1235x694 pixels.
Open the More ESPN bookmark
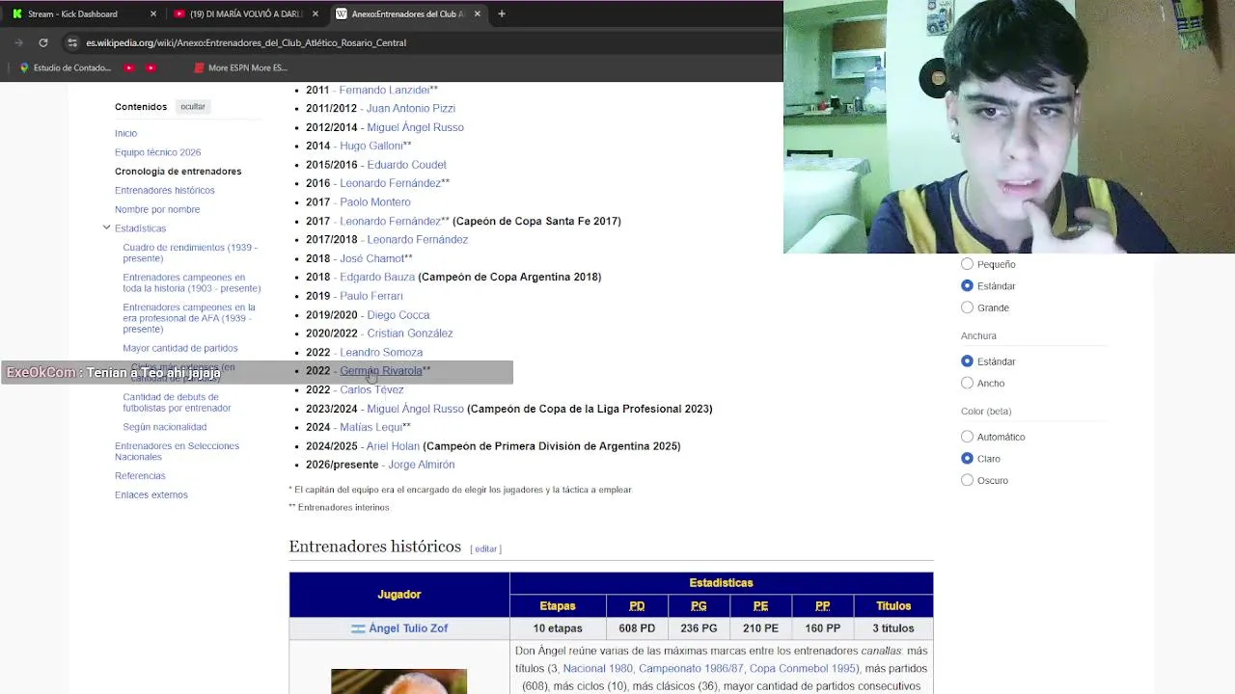pos(241,67)
